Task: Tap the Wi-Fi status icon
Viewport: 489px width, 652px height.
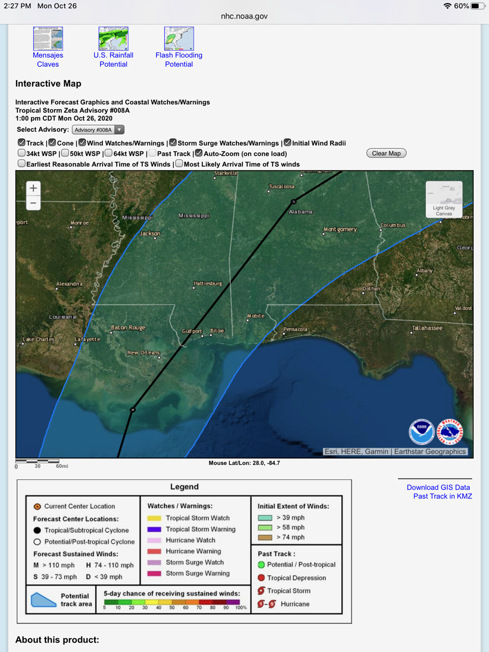Action: click(x=447, y=6)
